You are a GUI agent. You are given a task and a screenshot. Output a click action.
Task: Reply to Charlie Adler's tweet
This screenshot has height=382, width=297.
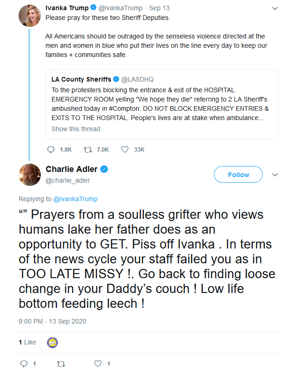[x=24, y=364]
